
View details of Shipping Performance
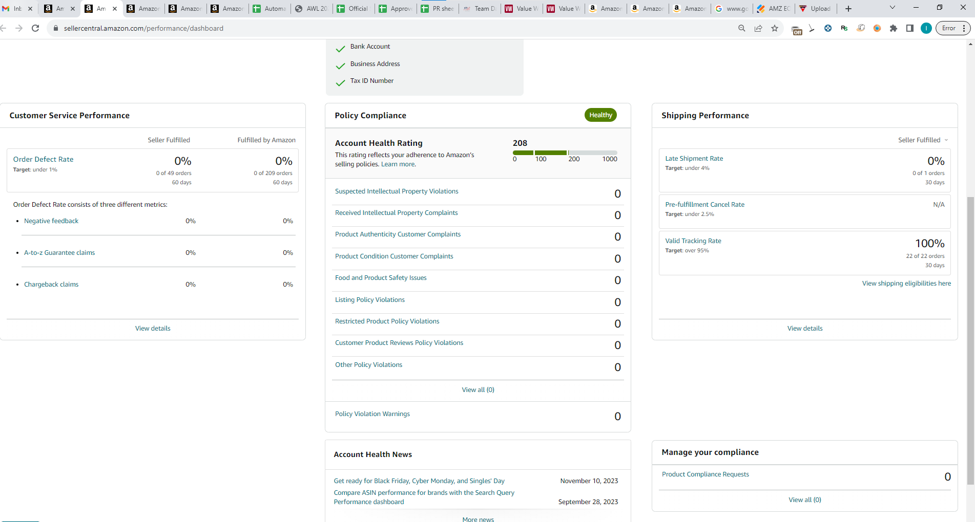click(x=805, y=329)
